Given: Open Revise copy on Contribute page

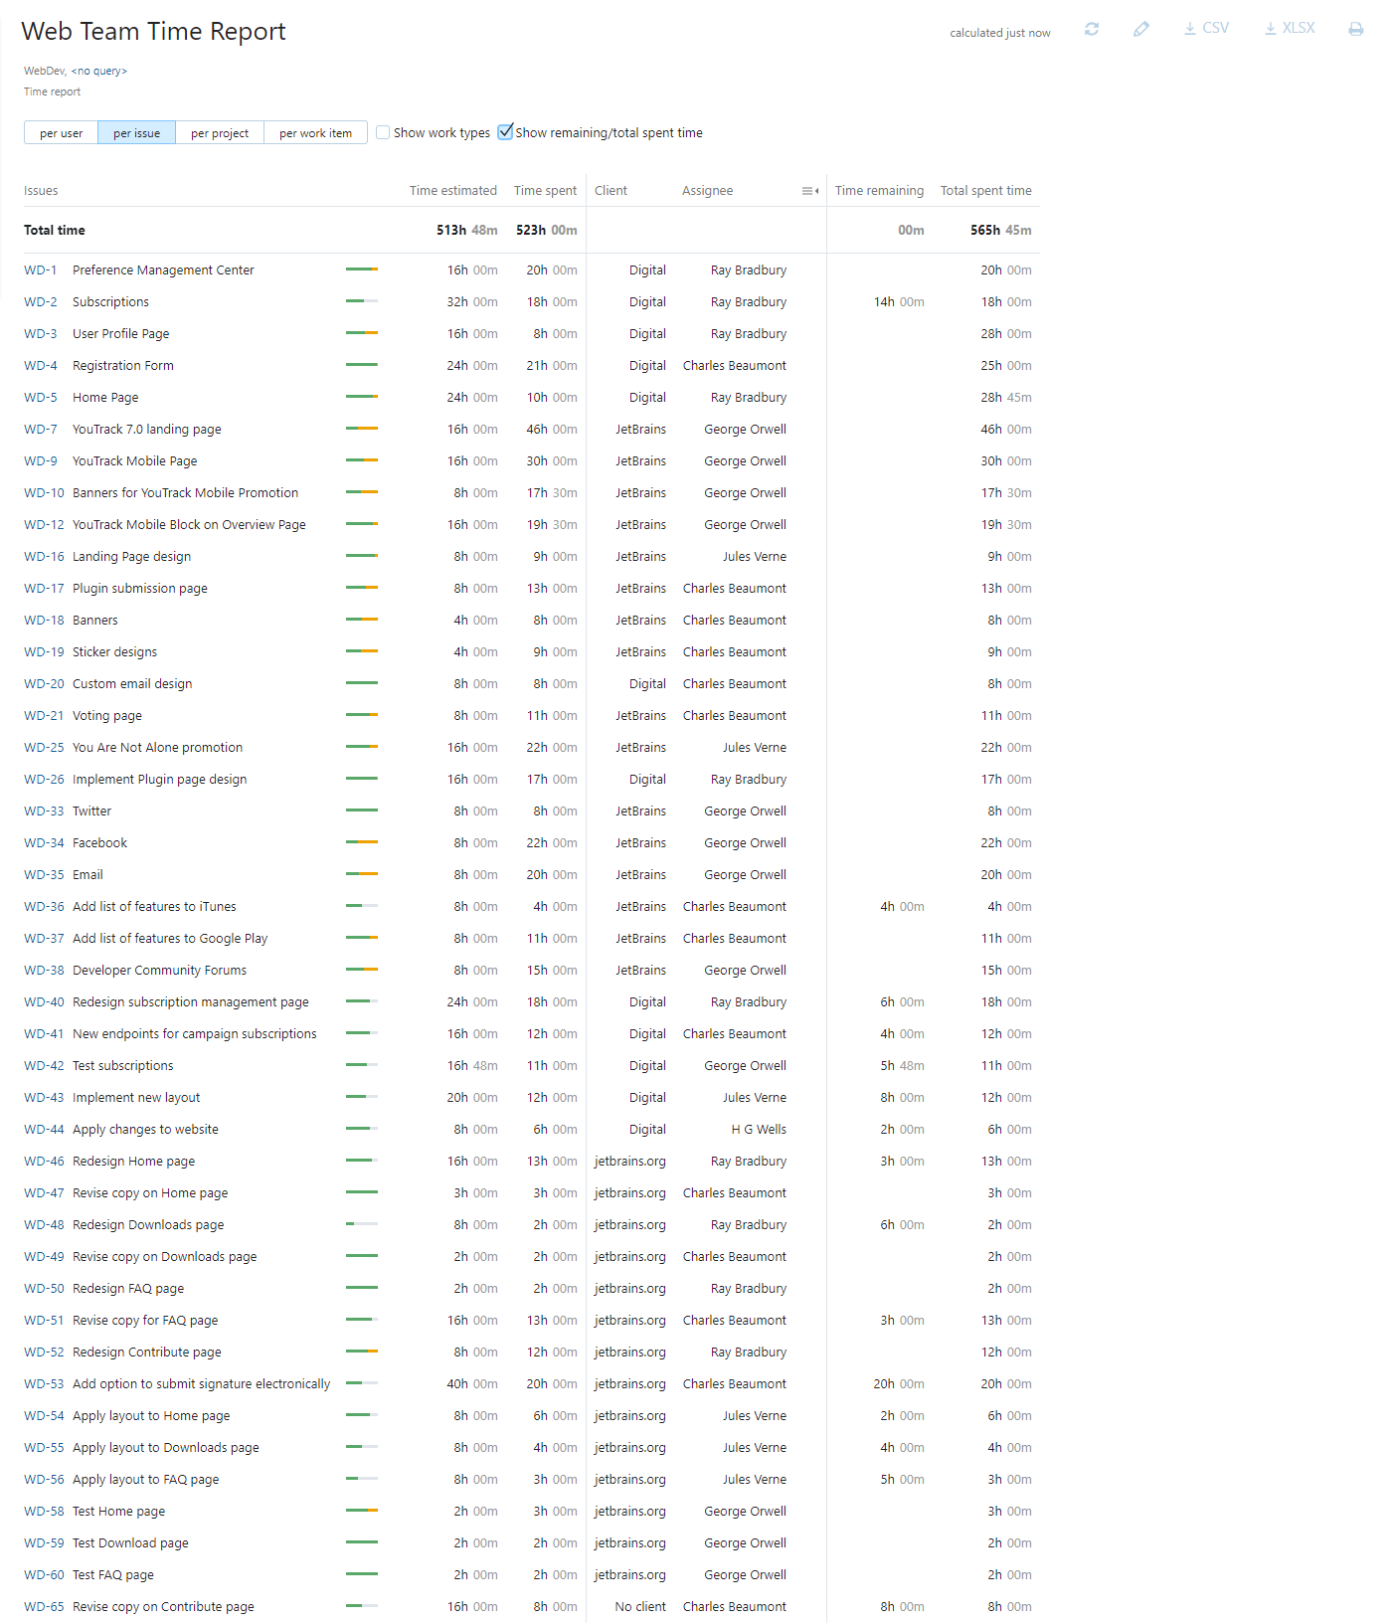Looking at the screenshot, I should tap(163, 1607).
